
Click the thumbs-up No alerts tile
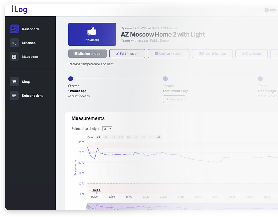coord(92,34)
